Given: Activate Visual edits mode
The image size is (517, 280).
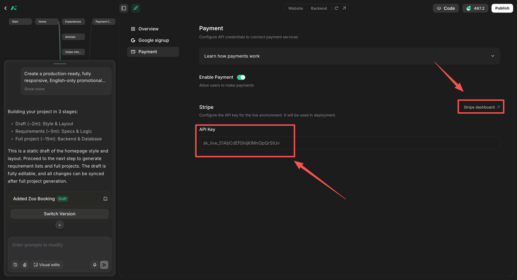Looking at the screenshot, I should pos(47,265).
